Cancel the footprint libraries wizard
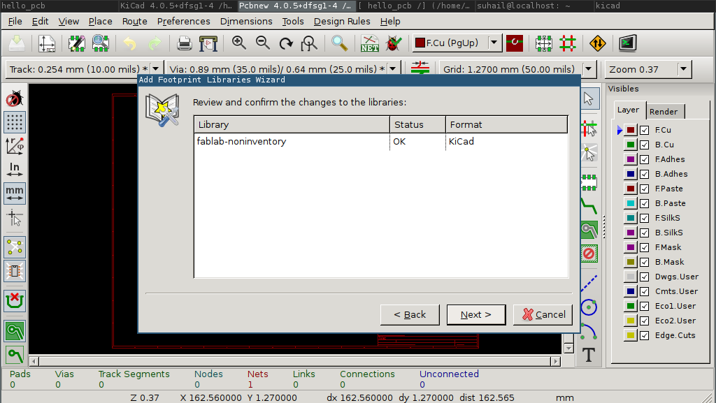 543,314
